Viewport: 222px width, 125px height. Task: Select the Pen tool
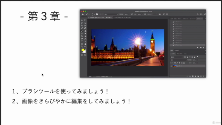(x=85, y=39)
